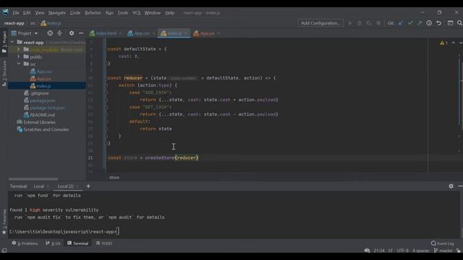Click the Project panel horizontal scrollbar

33,179
